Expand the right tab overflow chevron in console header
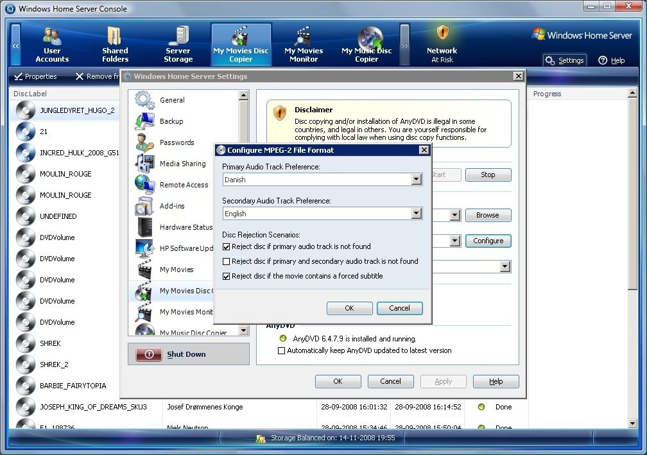The height and width of the screenshot is (455, 647). 404,46
